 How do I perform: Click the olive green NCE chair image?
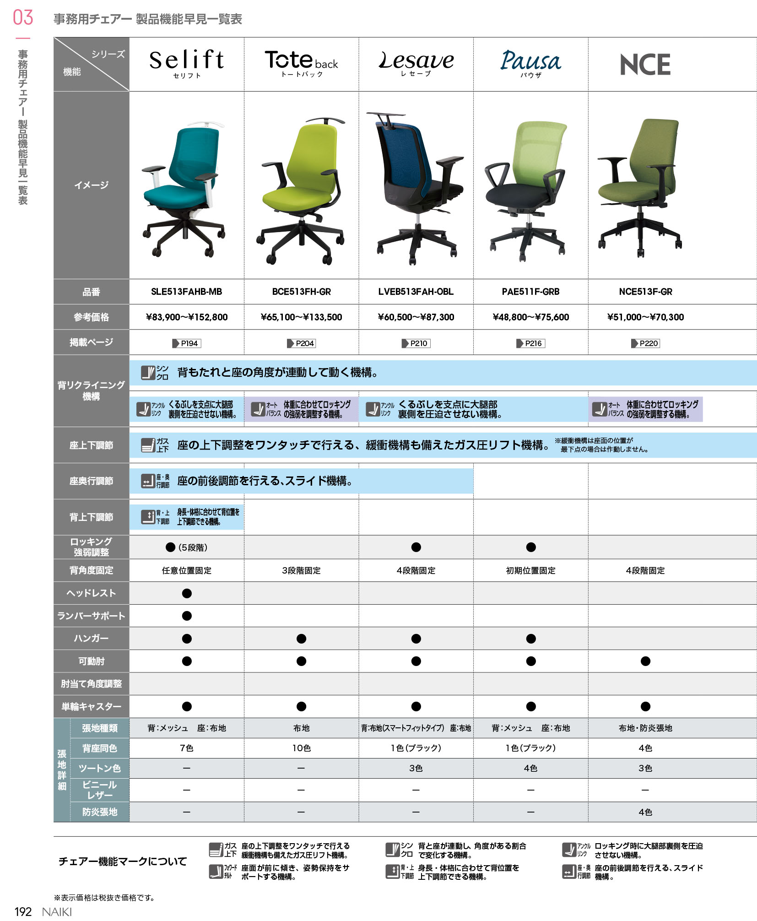[640, 188]
